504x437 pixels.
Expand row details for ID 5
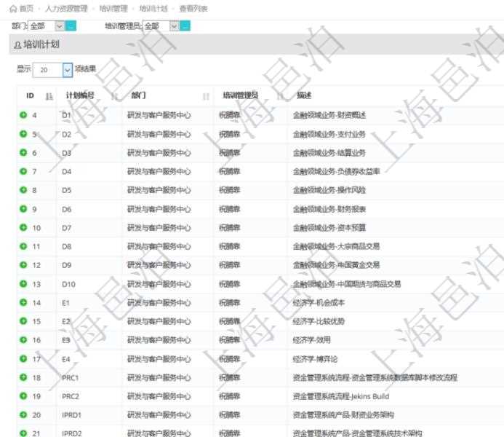point(23,134)
